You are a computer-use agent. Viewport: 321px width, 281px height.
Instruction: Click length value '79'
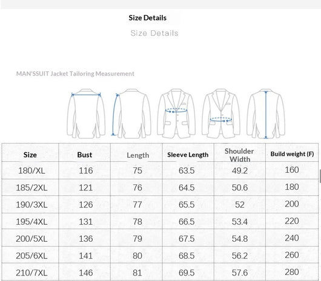click(137, 239)
